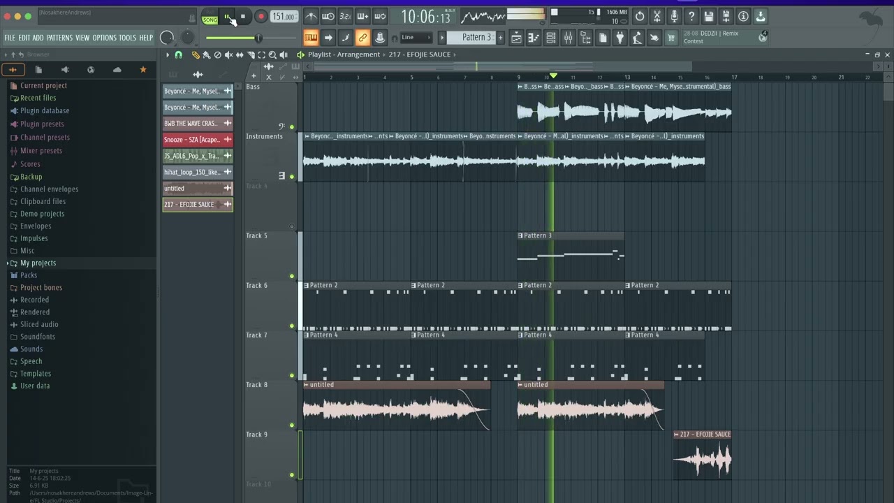Open playlist options menu arrow
Screen dimensions: 894x503
[x=167, y=54]
